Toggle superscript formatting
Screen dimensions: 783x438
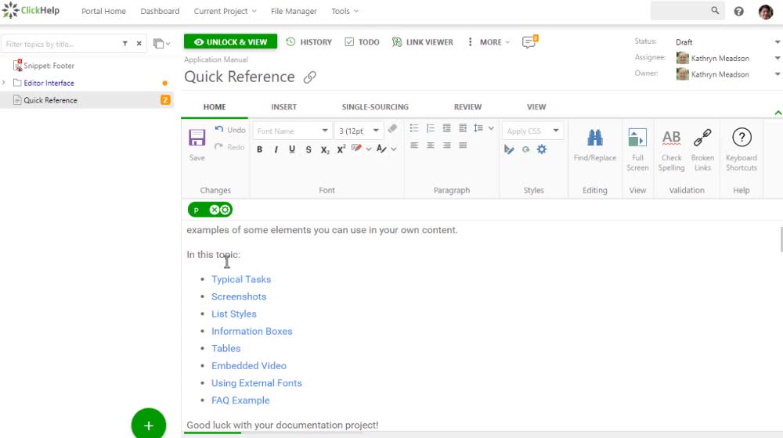pos(341,149)
